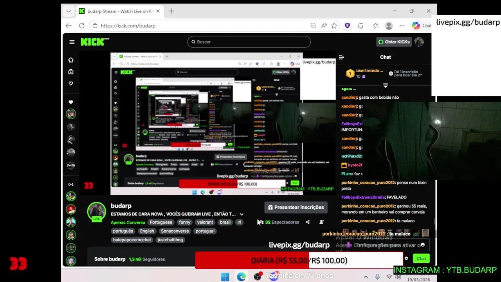The image size is (501, 282).
Task: Click the Kick logo
Action: (95, 42)
